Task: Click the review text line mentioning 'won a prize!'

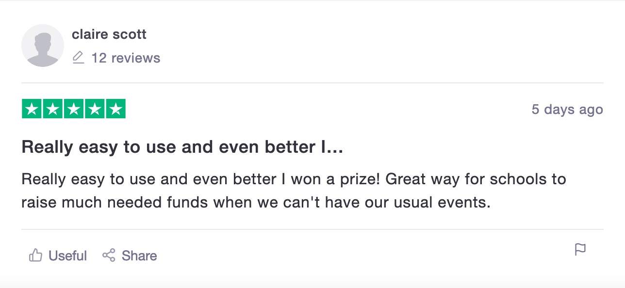Action: pyautogui.click(x=294, y=179)
